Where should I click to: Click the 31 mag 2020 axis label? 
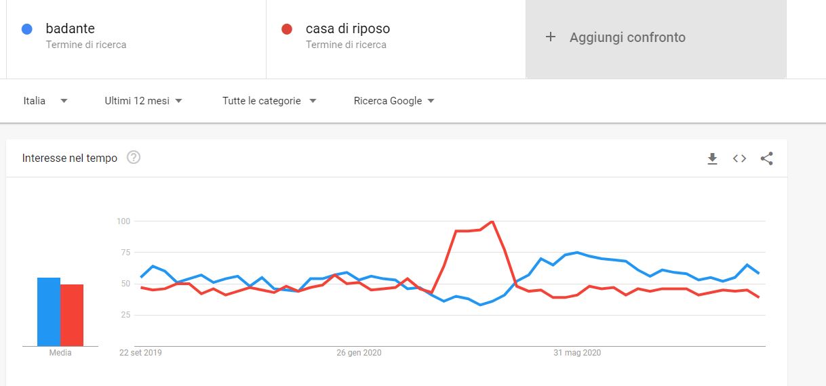(x=577, y=353)
